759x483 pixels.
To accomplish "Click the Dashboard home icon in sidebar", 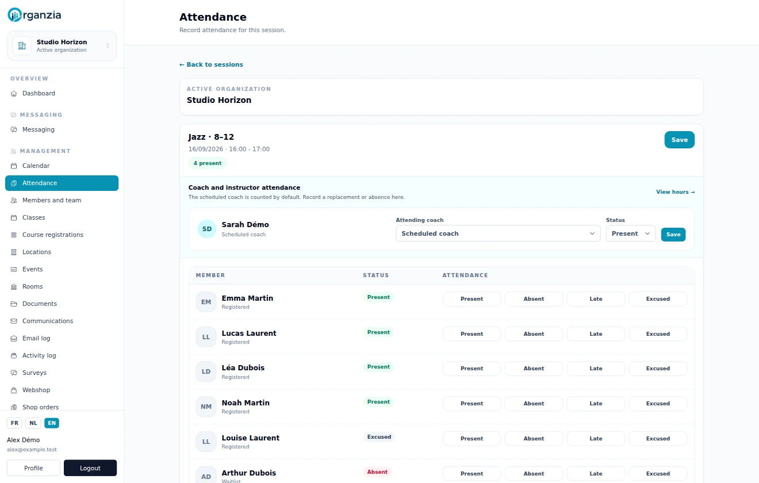I will click(x=14, y=93).
